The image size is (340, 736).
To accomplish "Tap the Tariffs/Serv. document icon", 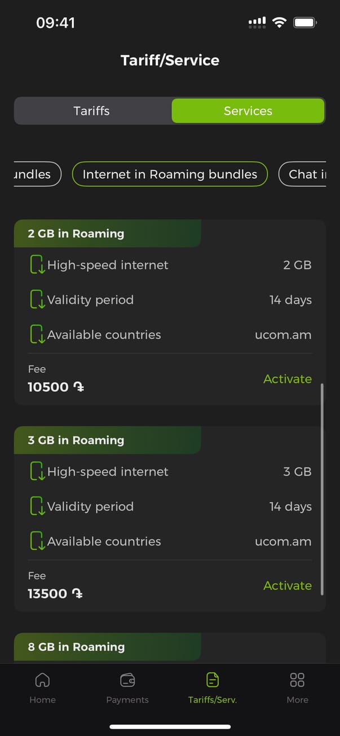I will click(x=213, y=680).
